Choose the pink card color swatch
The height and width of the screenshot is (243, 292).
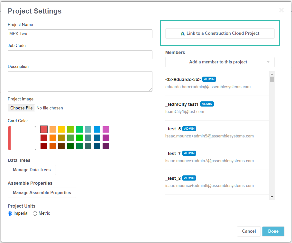point(106,129)
